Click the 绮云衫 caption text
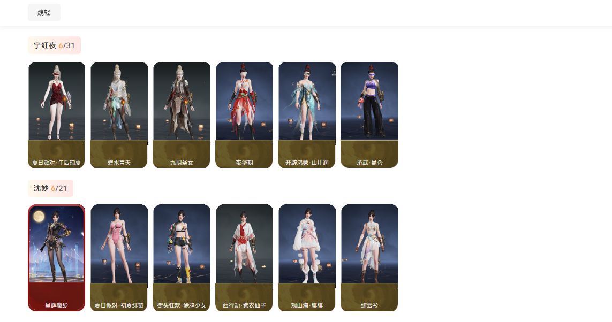Image resolution: width=612 pixels, height=322 pixels. click(369, 305)
